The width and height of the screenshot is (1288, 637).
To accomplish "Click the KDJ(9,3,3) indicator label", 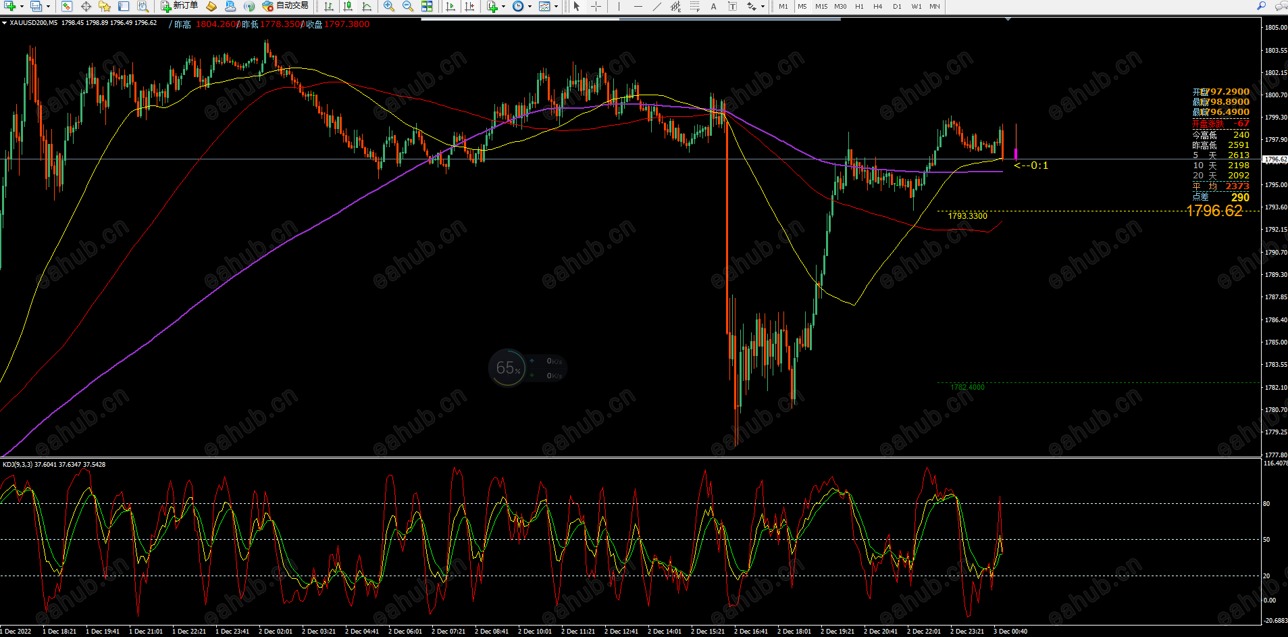I will coord(18,465).
